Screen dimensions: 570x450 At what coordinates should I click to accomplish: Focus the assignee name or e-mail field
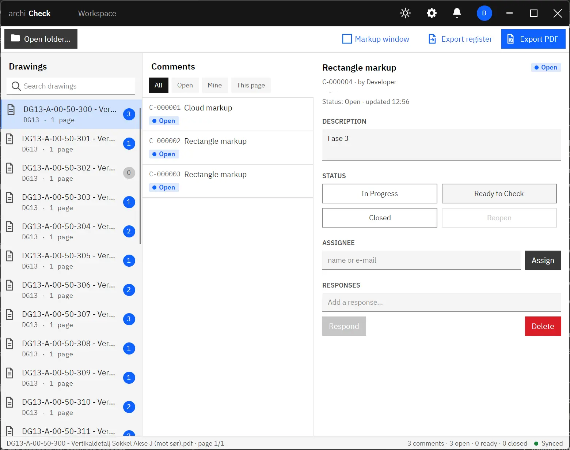pos(421,260)
